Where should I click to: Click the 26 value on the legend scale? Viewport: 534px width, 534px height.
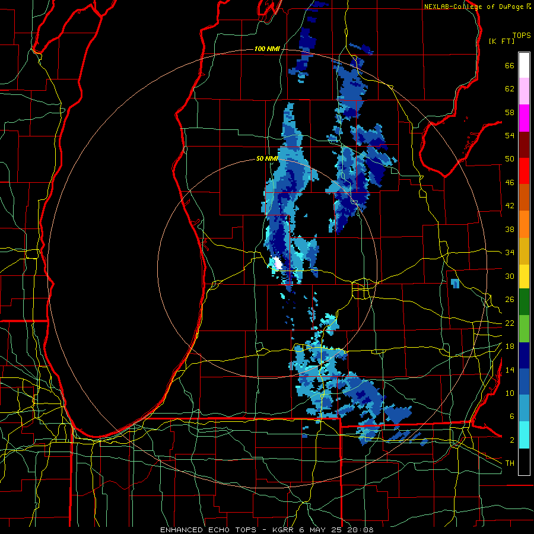click(x=510, y=300)
